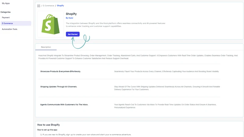Click the Shopify bag logo image
Image resolution: width=244 pixels, height=137 pixels.
point(50,24)
